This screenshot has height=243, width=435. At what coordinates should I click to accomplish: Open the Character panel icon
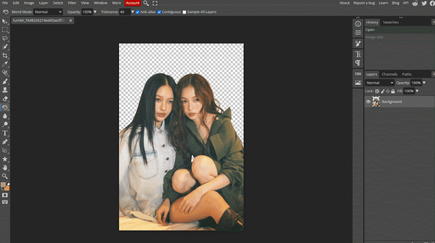[x=358, y=54]
